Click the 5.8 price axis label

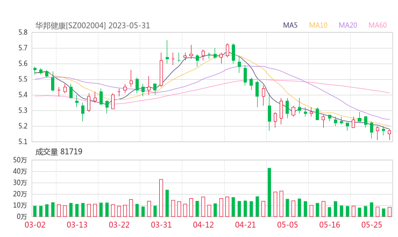[x=23, y=32]
